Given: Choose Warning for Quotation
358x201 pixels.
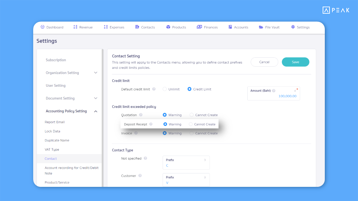Looking at the screenshot, I should [164, 115].
